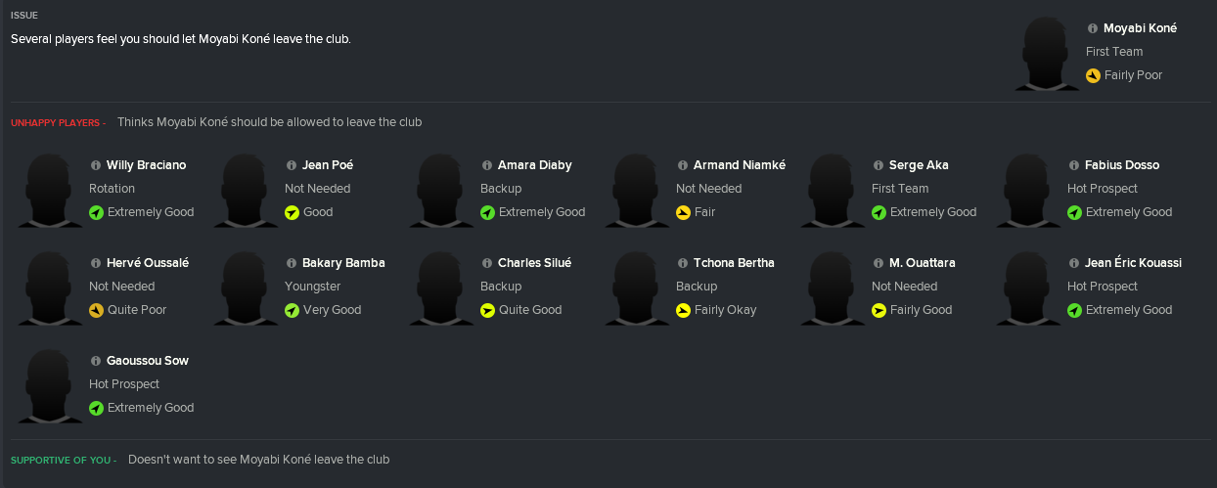
Task: Click the yellow morale icon for Tchona Bertha
Action: point(683,310)
